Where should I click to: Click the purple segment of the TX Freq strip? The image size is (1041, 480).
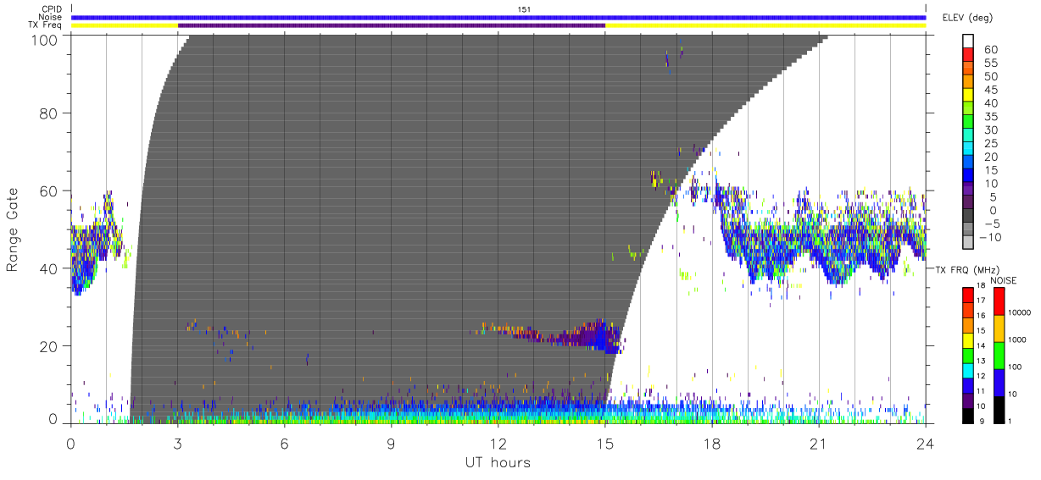tap(392, 25)
